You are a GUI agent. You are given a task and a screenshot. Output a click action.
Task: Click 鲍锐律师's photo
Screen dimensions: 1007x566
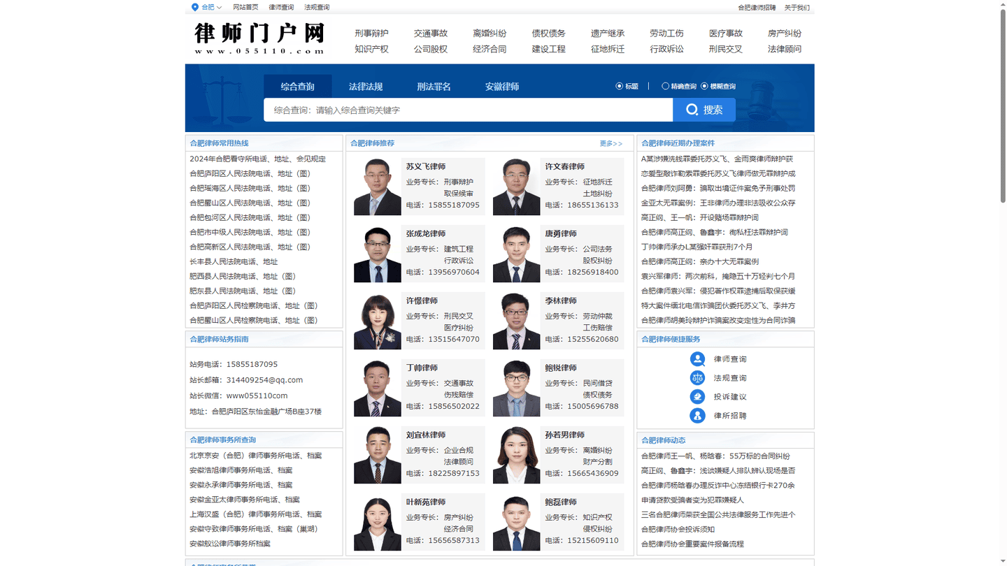coord(517,388)
